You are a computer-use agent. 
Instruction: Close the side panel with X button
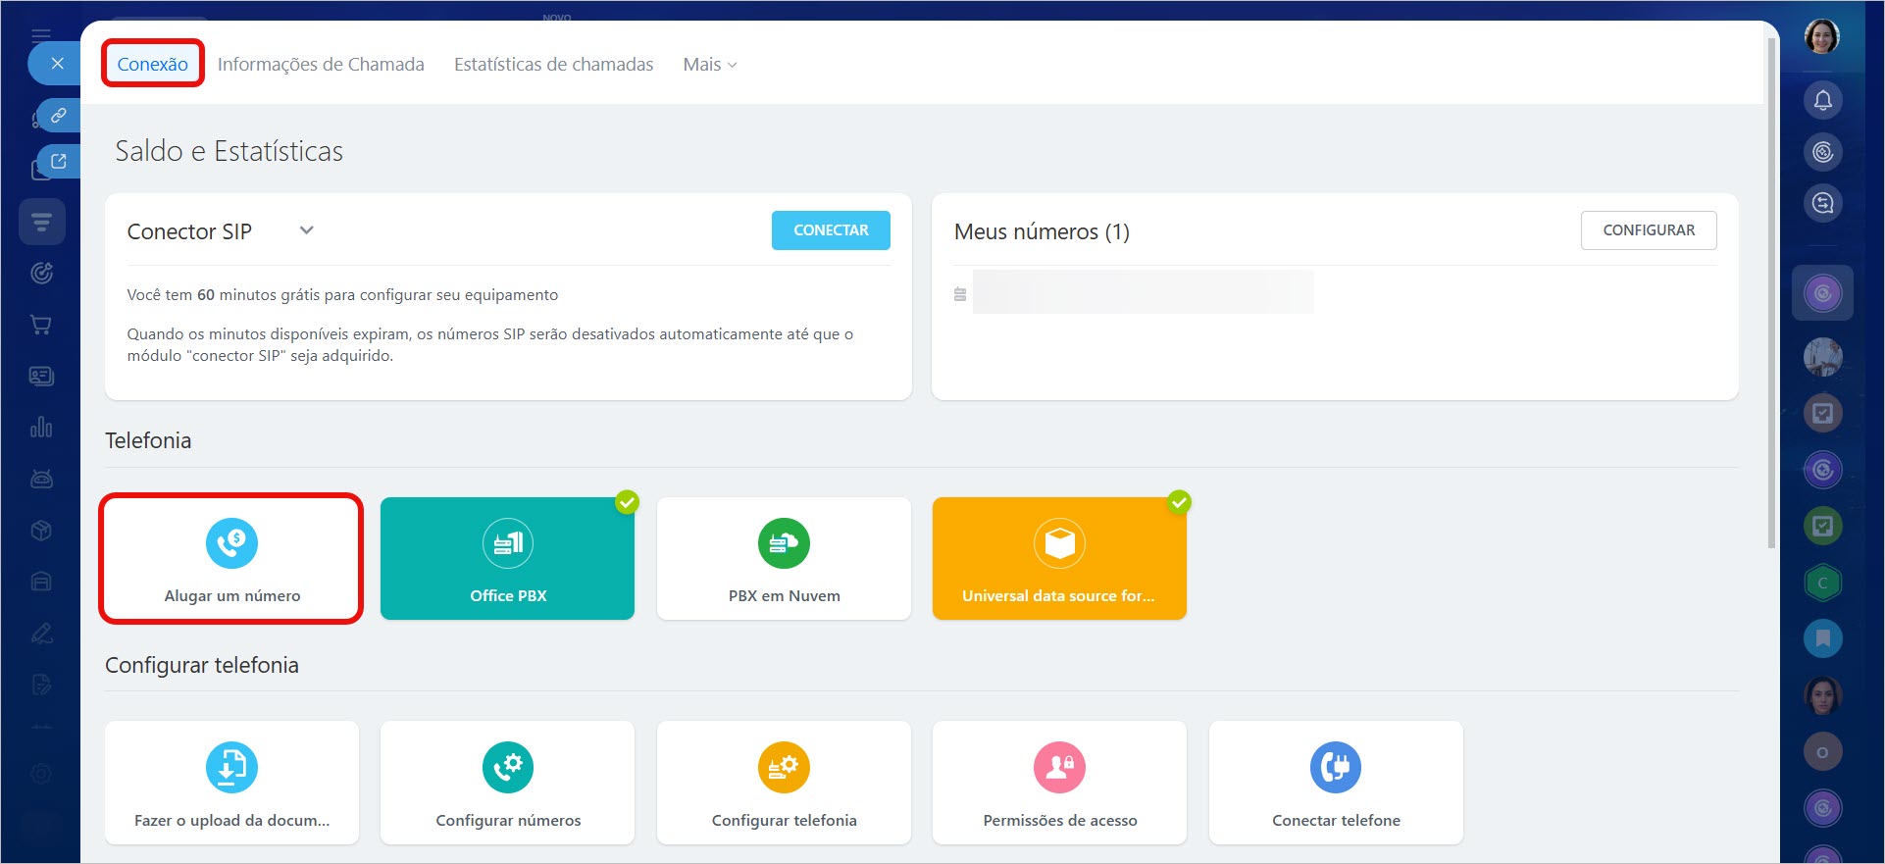[57, 64]
